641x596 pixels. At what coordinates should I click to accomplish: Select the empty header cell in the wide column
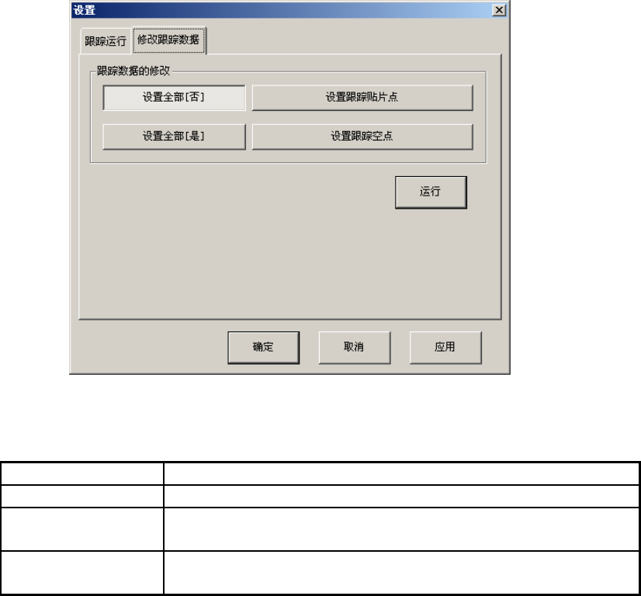click(x=401, y=474)
